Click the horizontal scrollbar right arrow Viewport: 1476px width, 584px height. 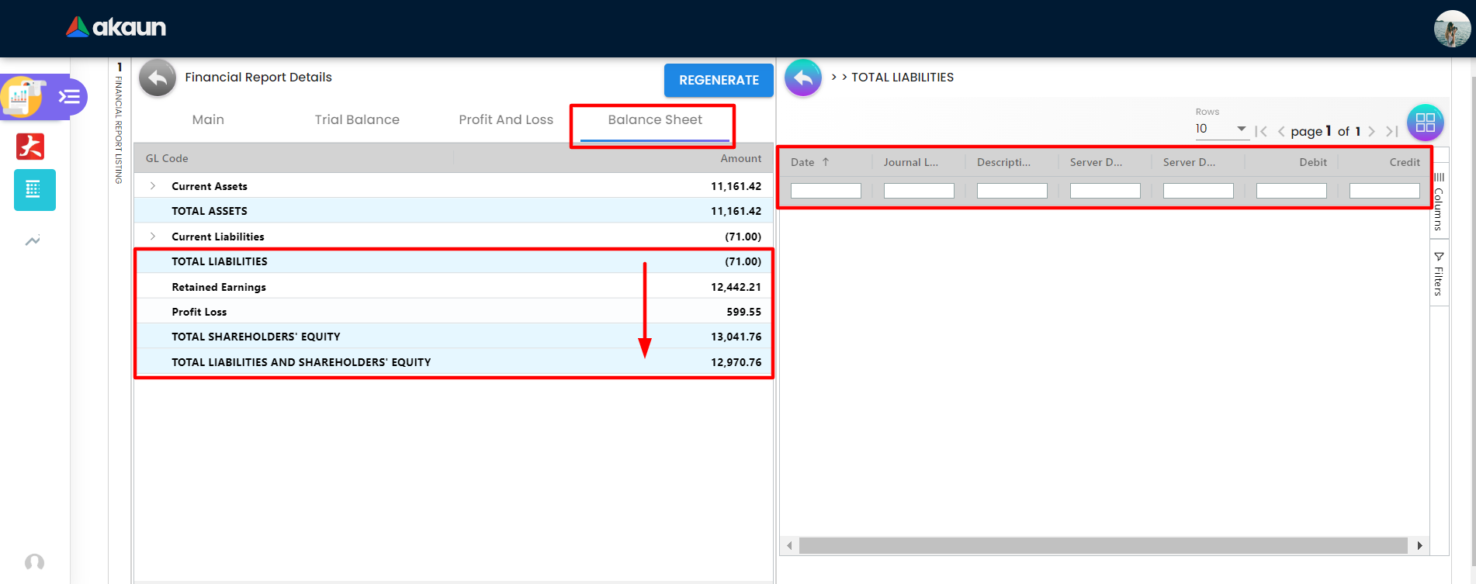(1419, 546)
